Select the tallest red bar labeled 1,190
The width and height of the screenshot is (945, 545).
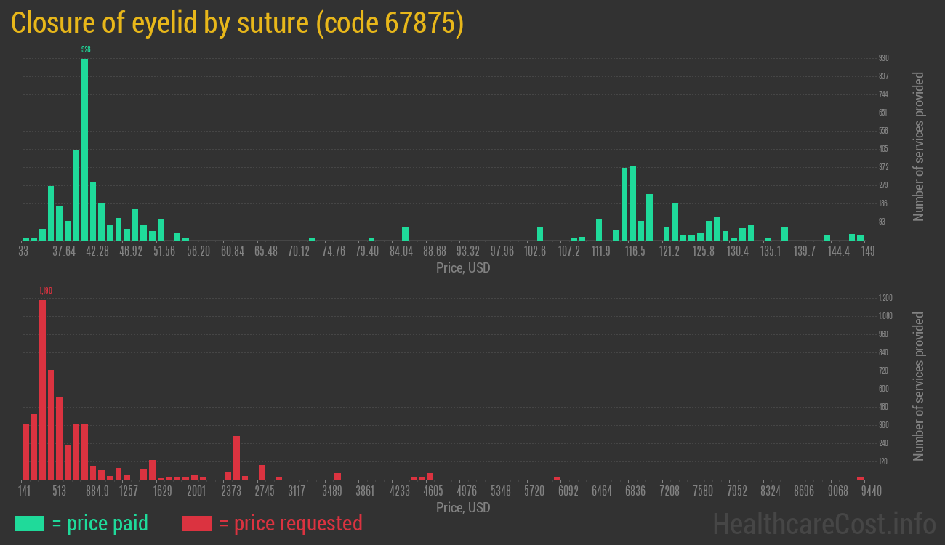pos(42,389)
